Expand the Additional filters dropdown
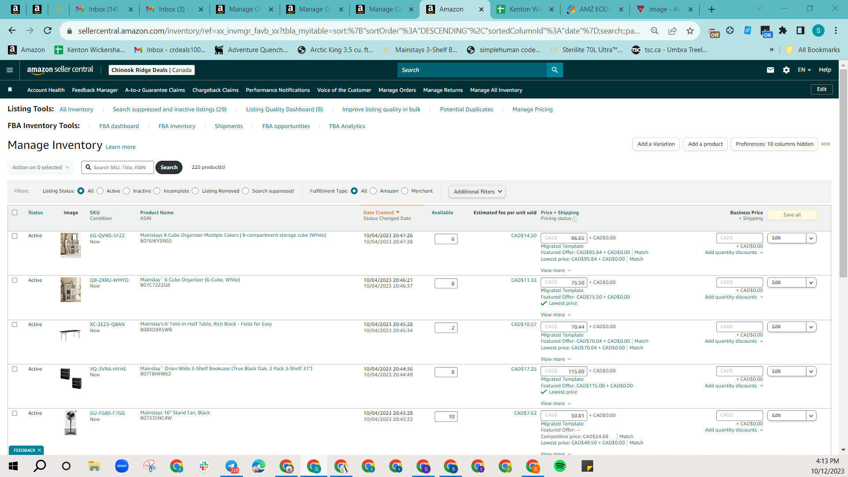Image resolution: width=848 pixels, height=477 pixels. 477,191
